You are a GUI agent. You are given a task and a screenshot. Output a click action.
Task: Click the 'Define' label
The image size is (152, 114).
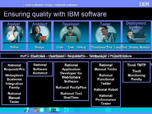point(14,48)
